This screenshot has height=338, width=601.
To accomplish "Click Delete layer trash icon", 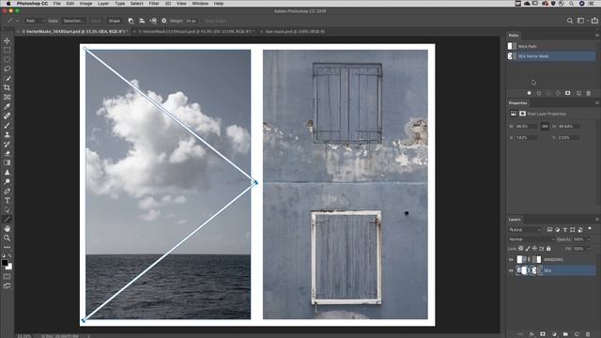I will coord(588,334).
